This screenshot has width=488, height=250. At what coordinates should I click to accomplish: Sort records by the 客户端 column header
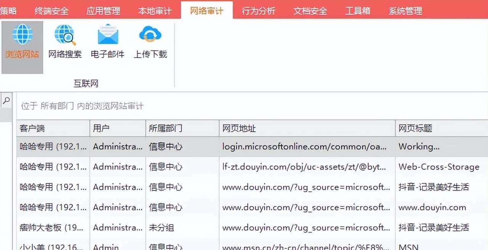click(x=52, y=128)
